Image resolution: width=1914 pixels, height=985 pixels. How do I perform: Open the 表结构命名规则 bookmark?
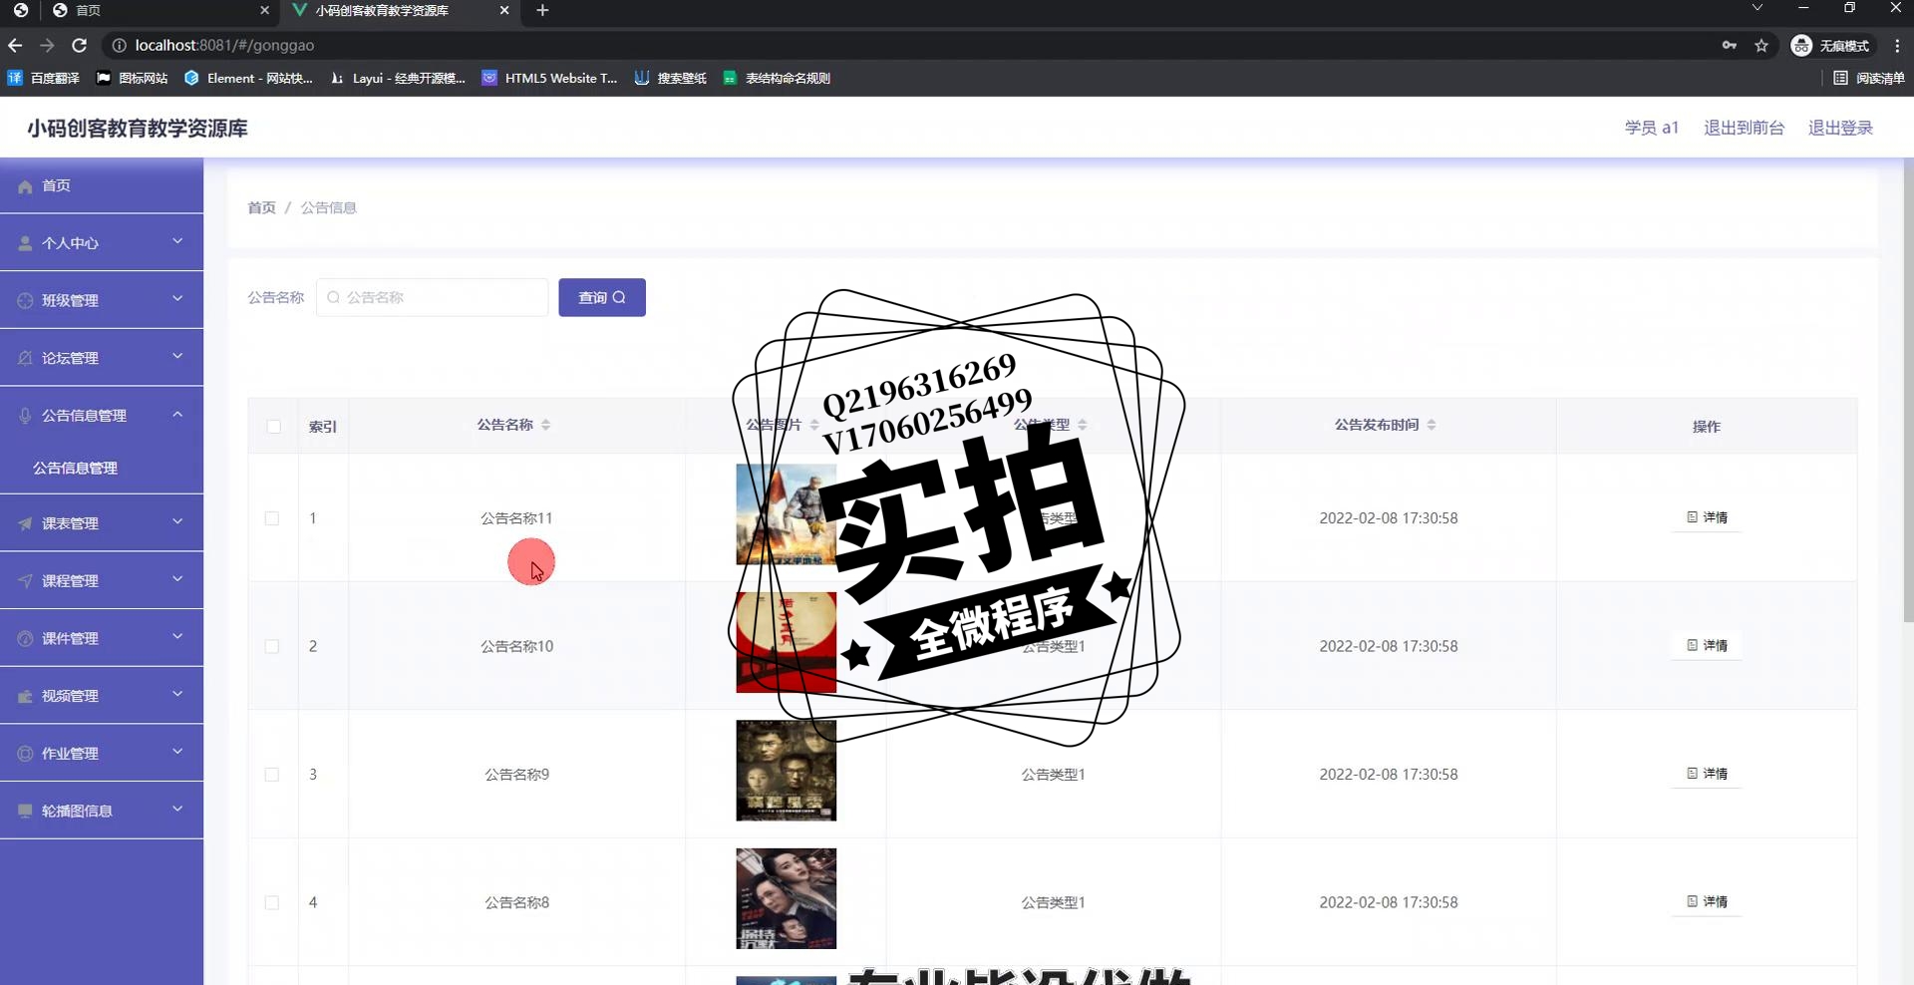coord(777,78)
